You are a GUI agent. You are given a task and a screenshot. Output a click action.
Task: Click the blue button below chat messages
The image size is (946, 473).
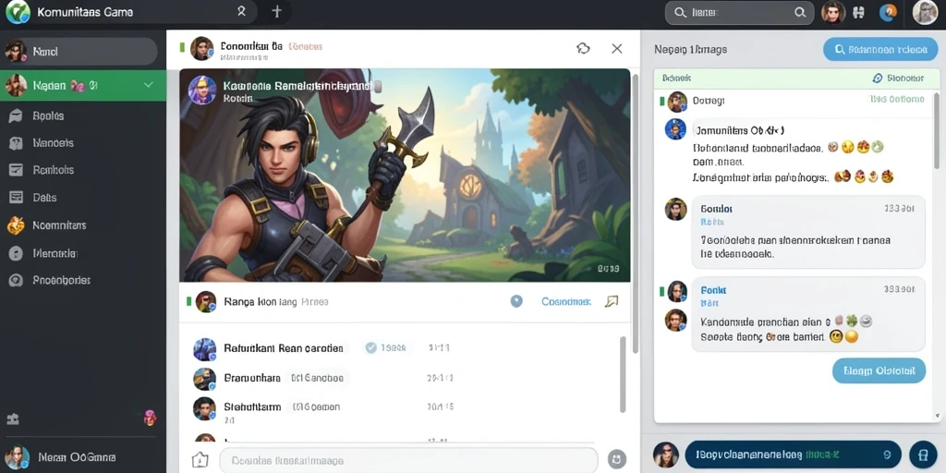pos(879,370)
